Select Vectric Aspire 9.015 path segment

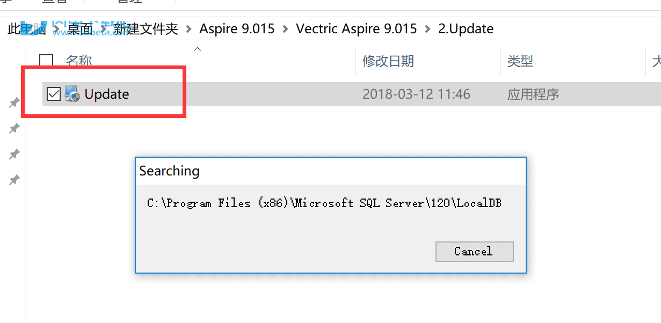(x=357, y=28)
